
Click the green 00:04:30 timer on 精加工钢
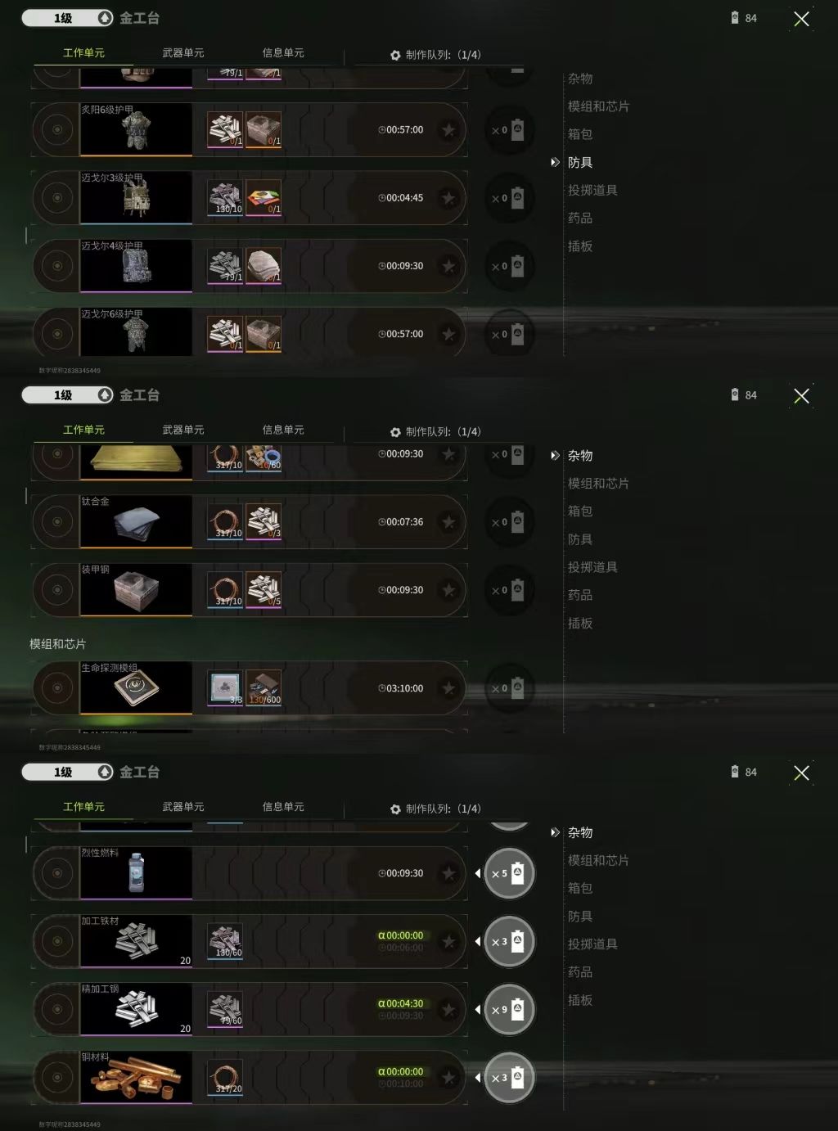click(401, 1003)
